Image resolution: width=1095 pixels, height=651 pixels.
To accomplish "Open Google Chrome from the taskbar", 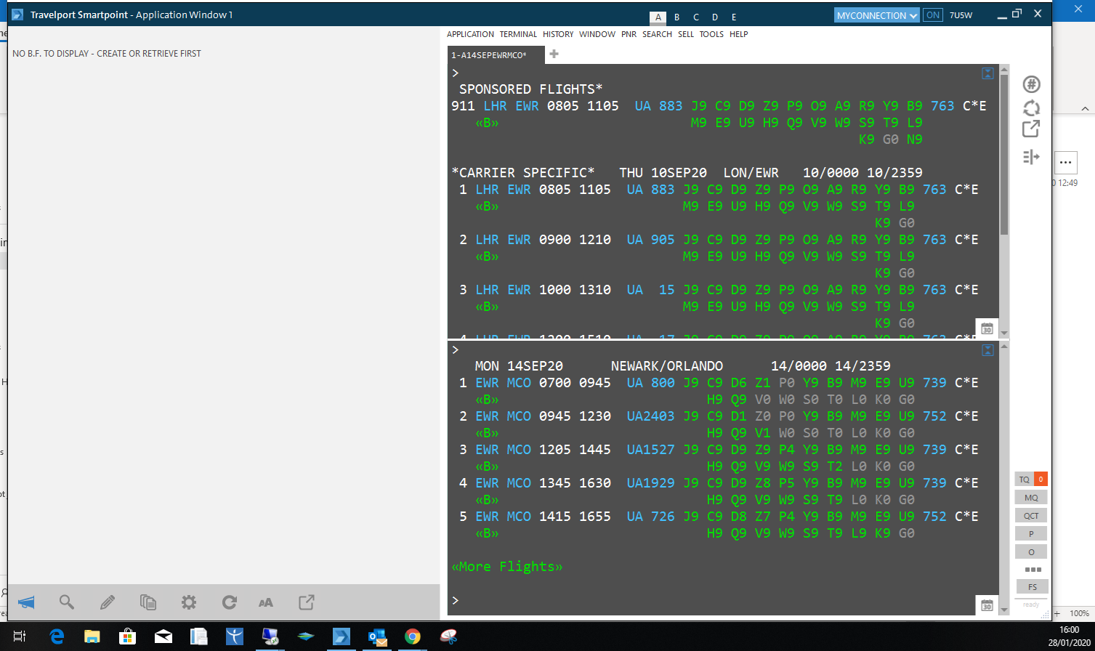I will (x=412, y=637).
